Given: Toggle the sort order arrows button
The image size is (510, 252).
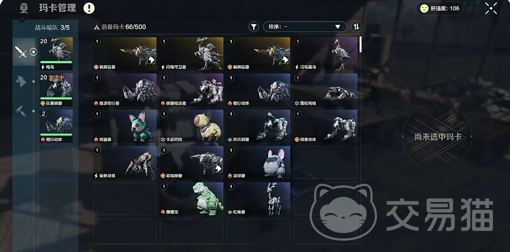Looking at the screenshot, I should pyautogui.click(x=356, y=27).
